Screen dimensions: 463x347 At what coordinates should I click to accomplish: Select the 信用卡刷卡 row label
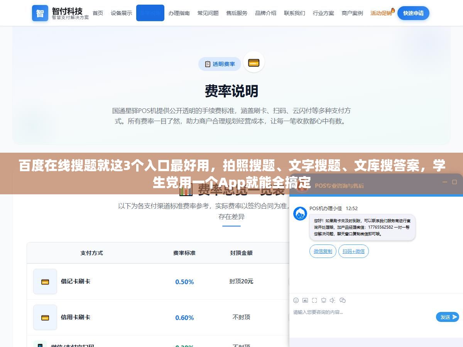pyautogui.click(x=76, y=317)
